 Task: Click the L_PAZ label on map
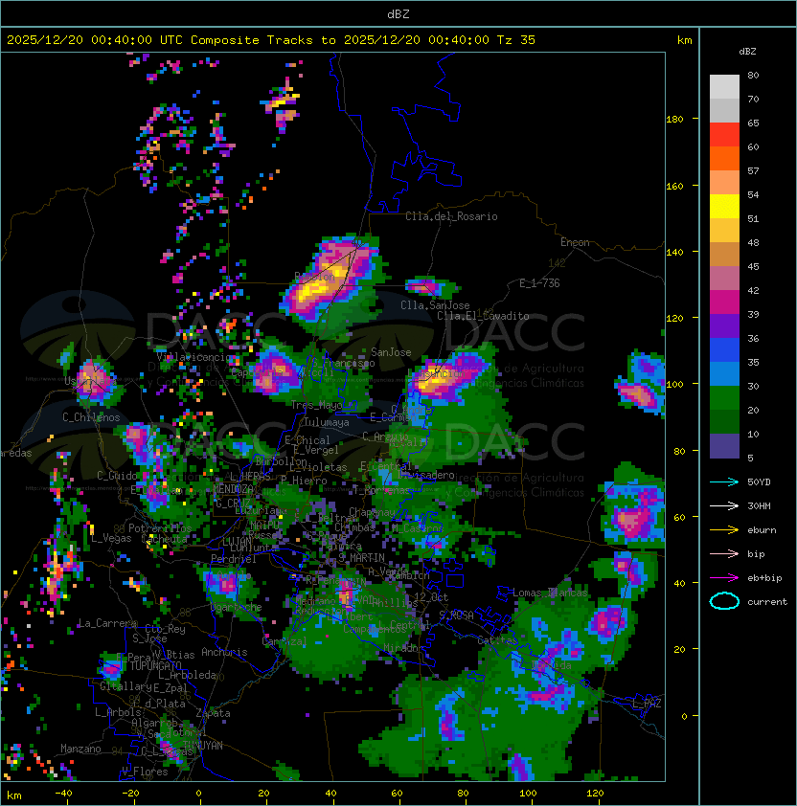point(647,704)
